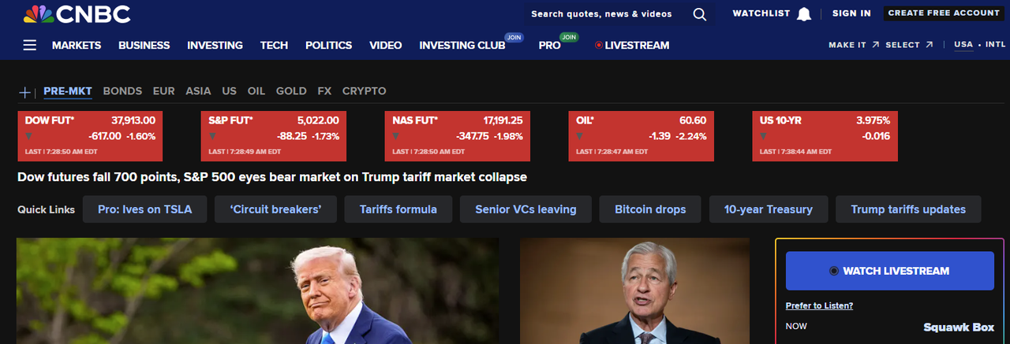1010x344 pixels.
Task: Click the Livestream red dot indicator
Action: [598, 45]
